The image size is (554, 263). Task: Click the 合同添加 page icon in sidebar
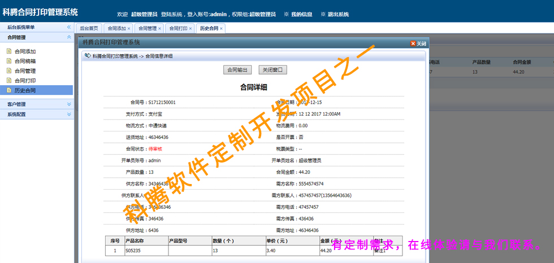click(9, 51)
